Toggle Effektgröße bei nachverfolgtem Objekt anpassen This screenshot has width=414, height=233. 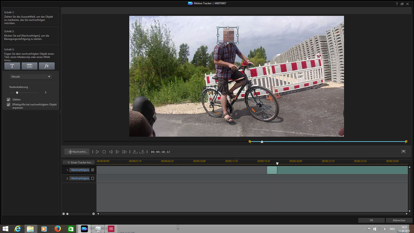(x=9, y=105)
